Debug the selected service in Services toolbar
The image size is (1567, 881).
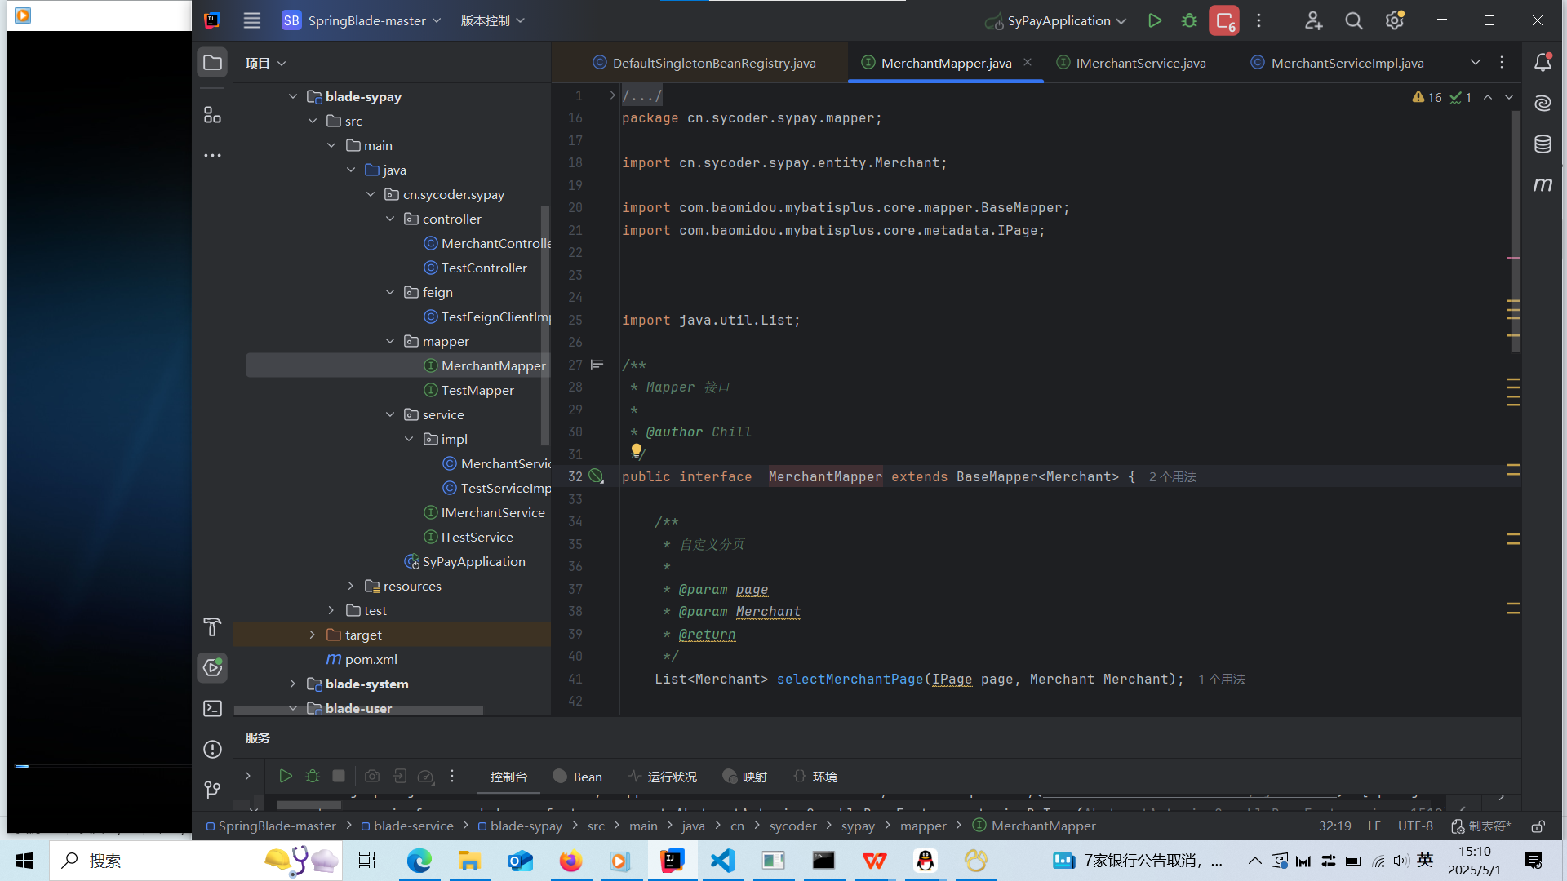click(x=313, y=777)
